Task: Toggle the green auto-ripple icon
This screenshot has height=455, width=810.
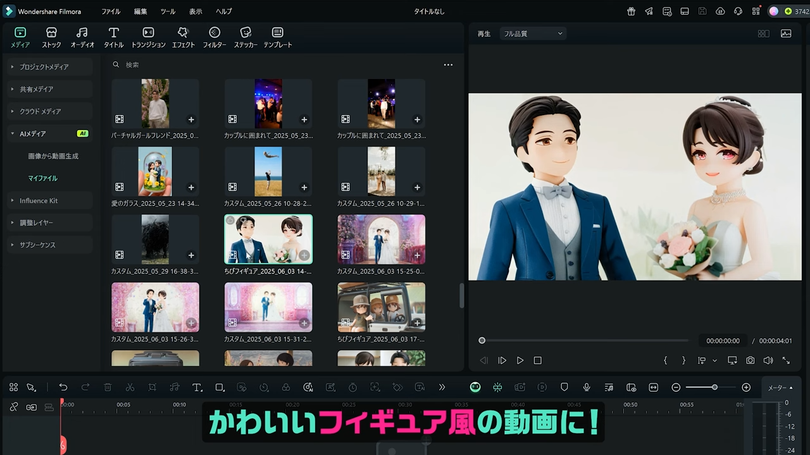Action: point(497,387)
